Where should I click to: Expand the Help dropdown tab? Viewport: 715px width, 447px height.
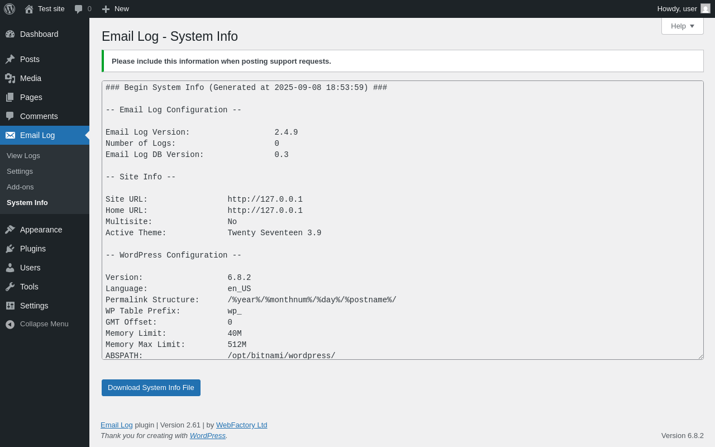(683, 26)
